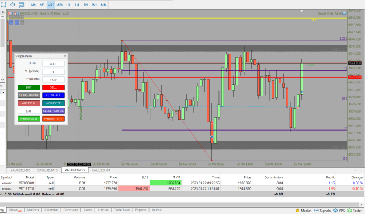Click the MODIFY TP button
This screenshot has height=214, width=365.
53,103
